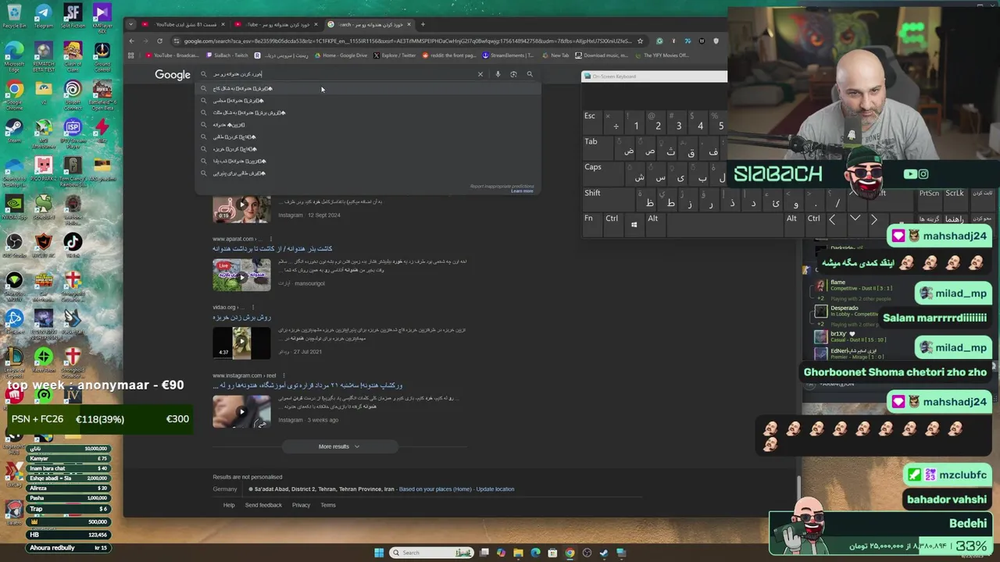The width and height of the screenshot is (1000, 562).
Task: Select the first search suggestion in the dropdown
Action: pyautogui.click(x=367, y=88)
